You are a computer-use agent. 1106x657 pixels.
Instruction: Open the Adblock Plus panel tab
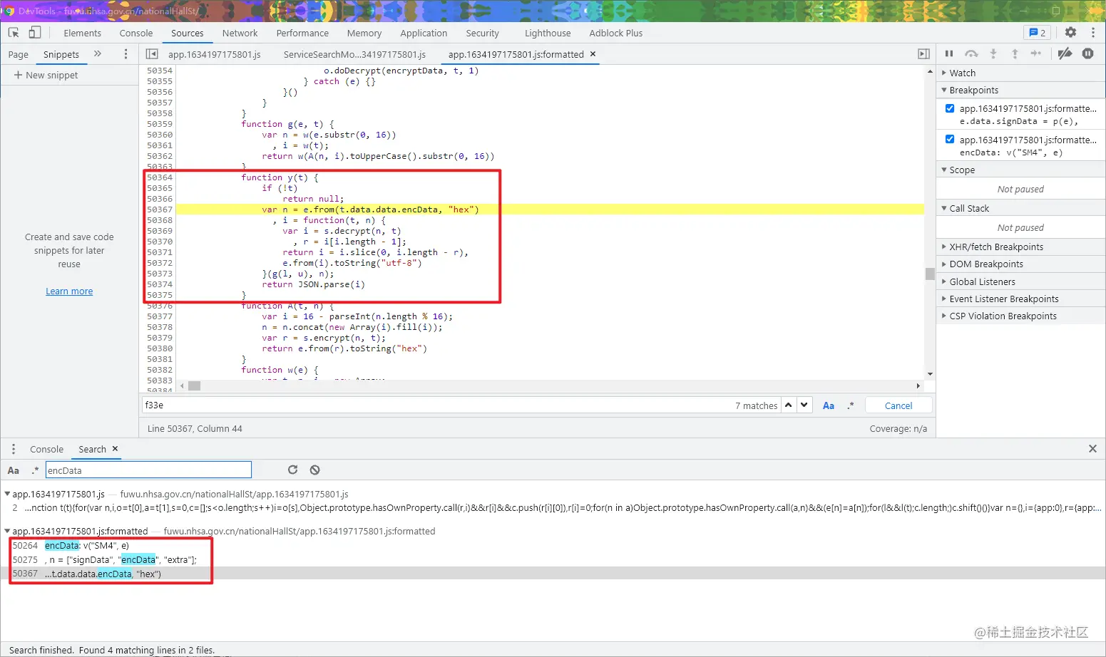[616, 33]
